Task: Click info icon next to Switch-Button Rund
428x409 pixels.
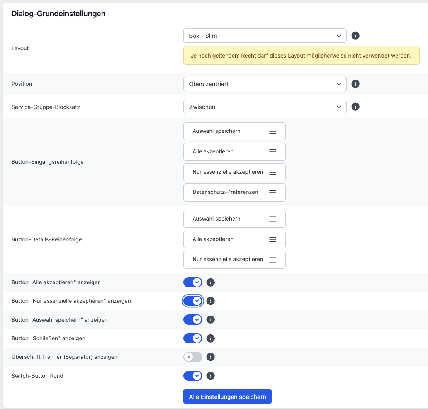Action: click(x=211, y=376)
